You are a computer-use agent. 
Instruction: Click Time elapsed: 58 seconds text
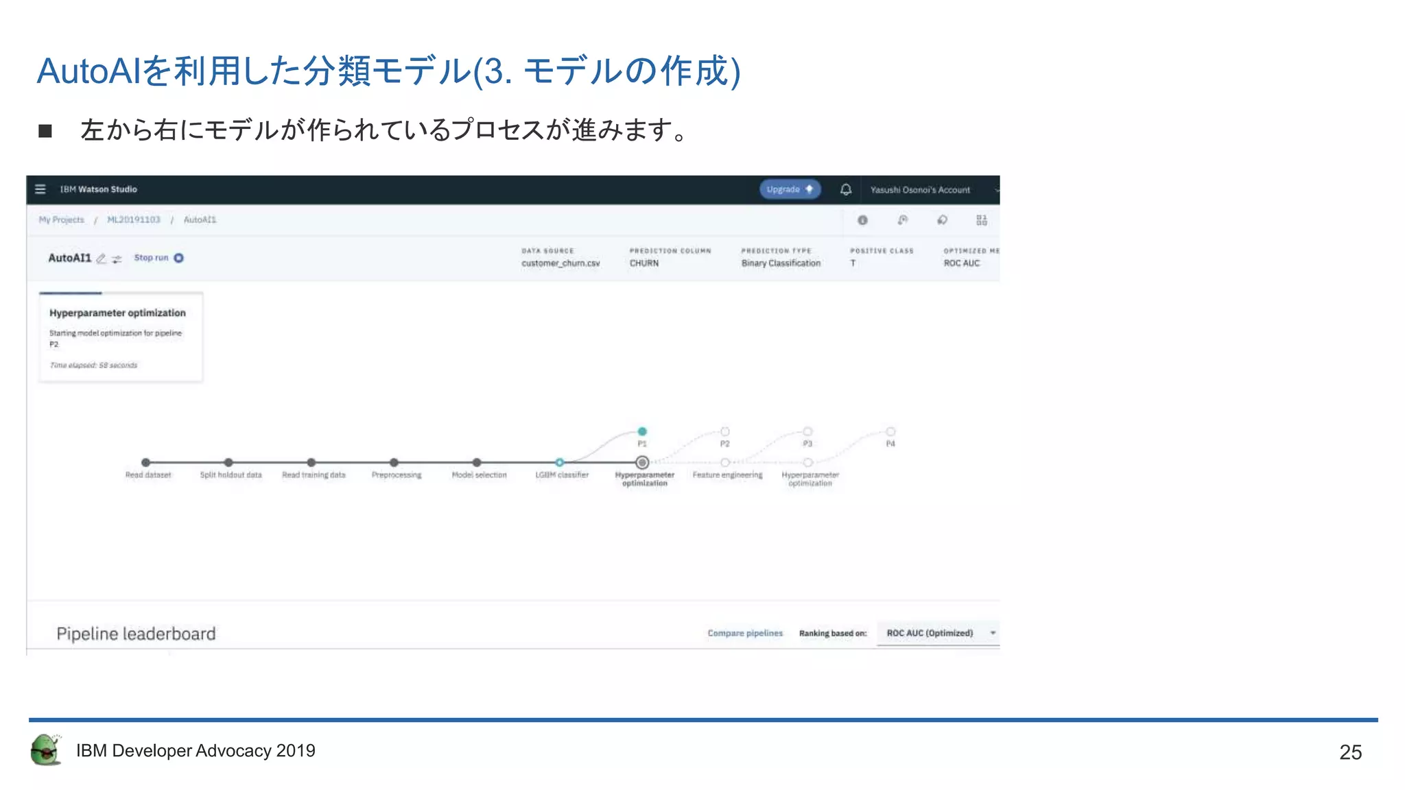tap(93, 366)
